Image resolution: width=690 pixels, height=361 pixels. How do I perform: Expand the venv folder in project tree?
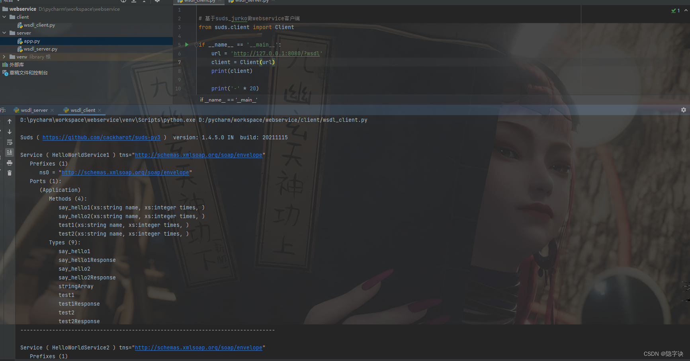tap(4, 57)
